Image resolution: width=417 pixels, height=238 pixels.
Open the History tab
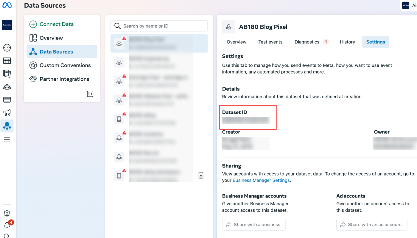pos(347,42)
